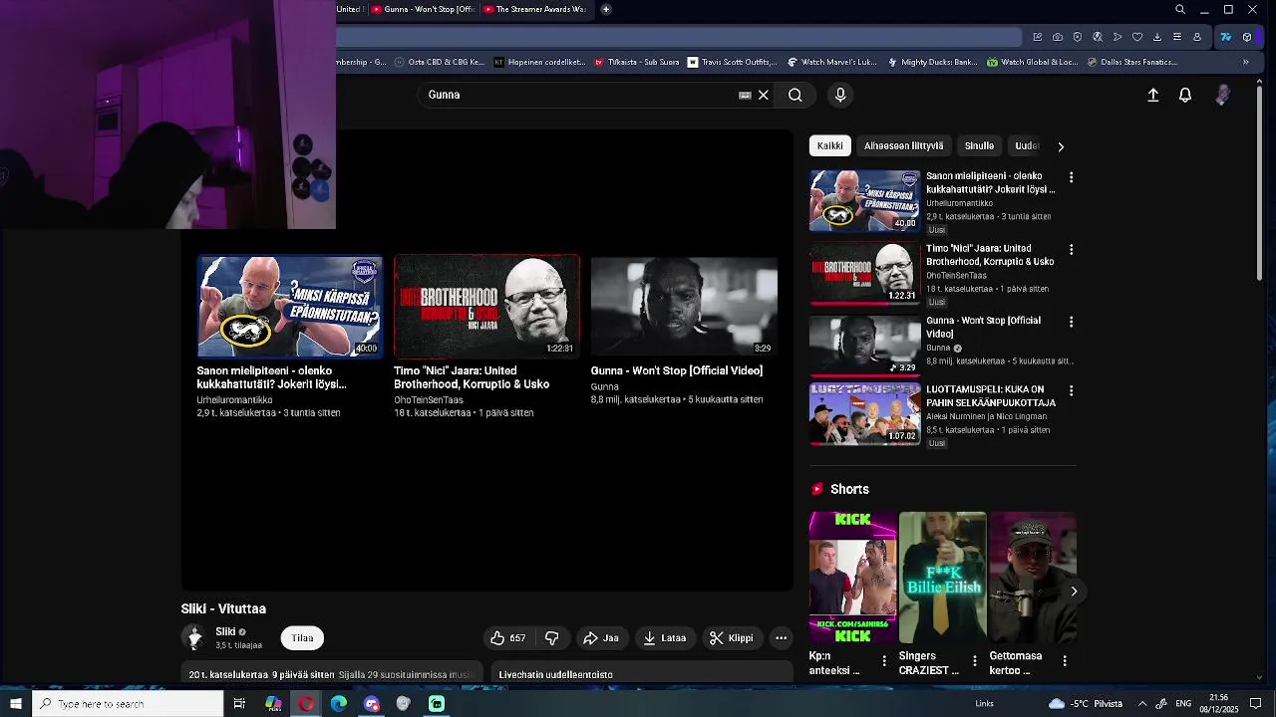The width and height of the screenshot is (1276, 717).
Task: Select the Sinulle filter chip
Action: (979, 145)
